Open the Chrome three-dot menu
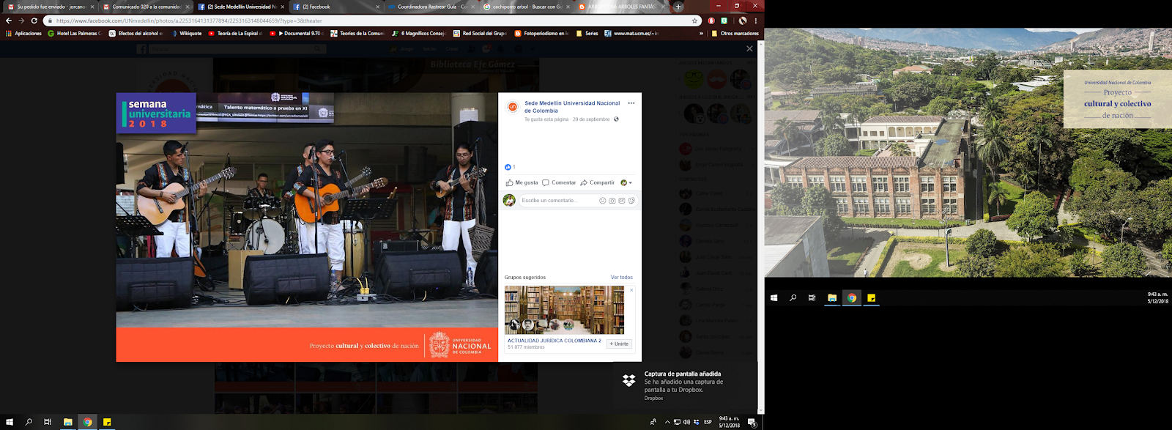The width and height of the screenshot is (1172, 430). (755, 21)
